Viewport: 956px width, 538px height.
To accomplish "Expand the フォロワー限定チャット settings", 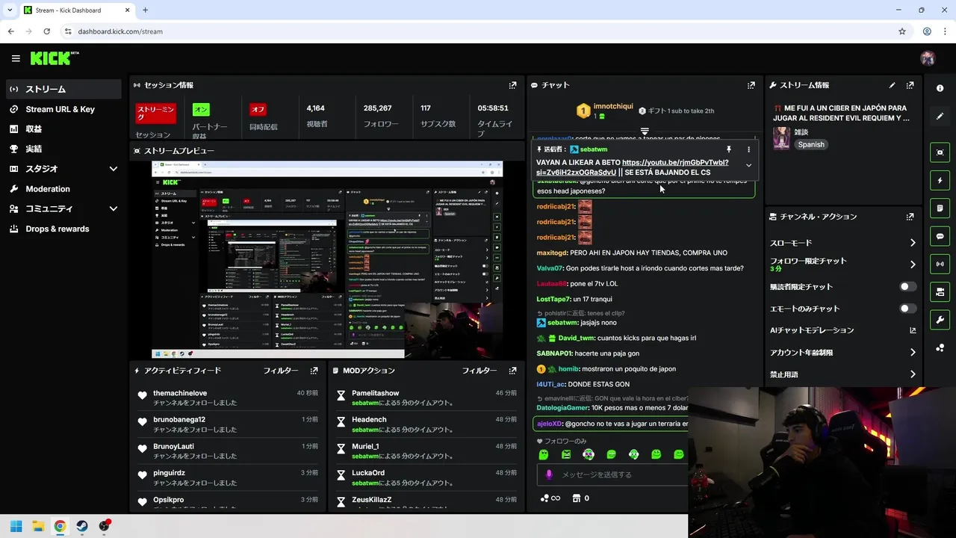I will pos(913,265).
